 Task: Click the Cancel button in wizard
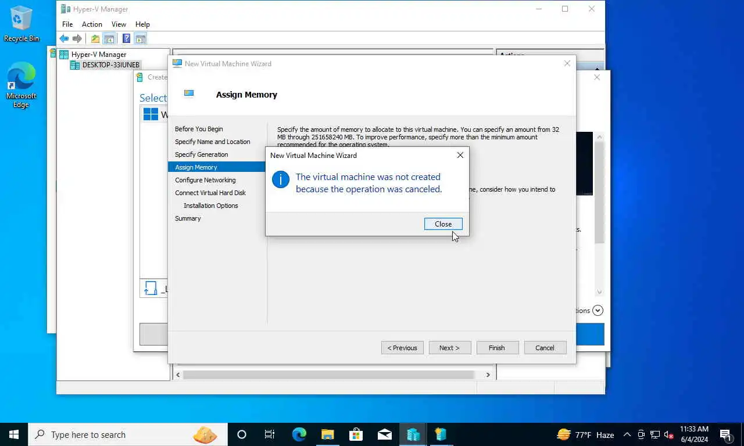click(545, 348)
